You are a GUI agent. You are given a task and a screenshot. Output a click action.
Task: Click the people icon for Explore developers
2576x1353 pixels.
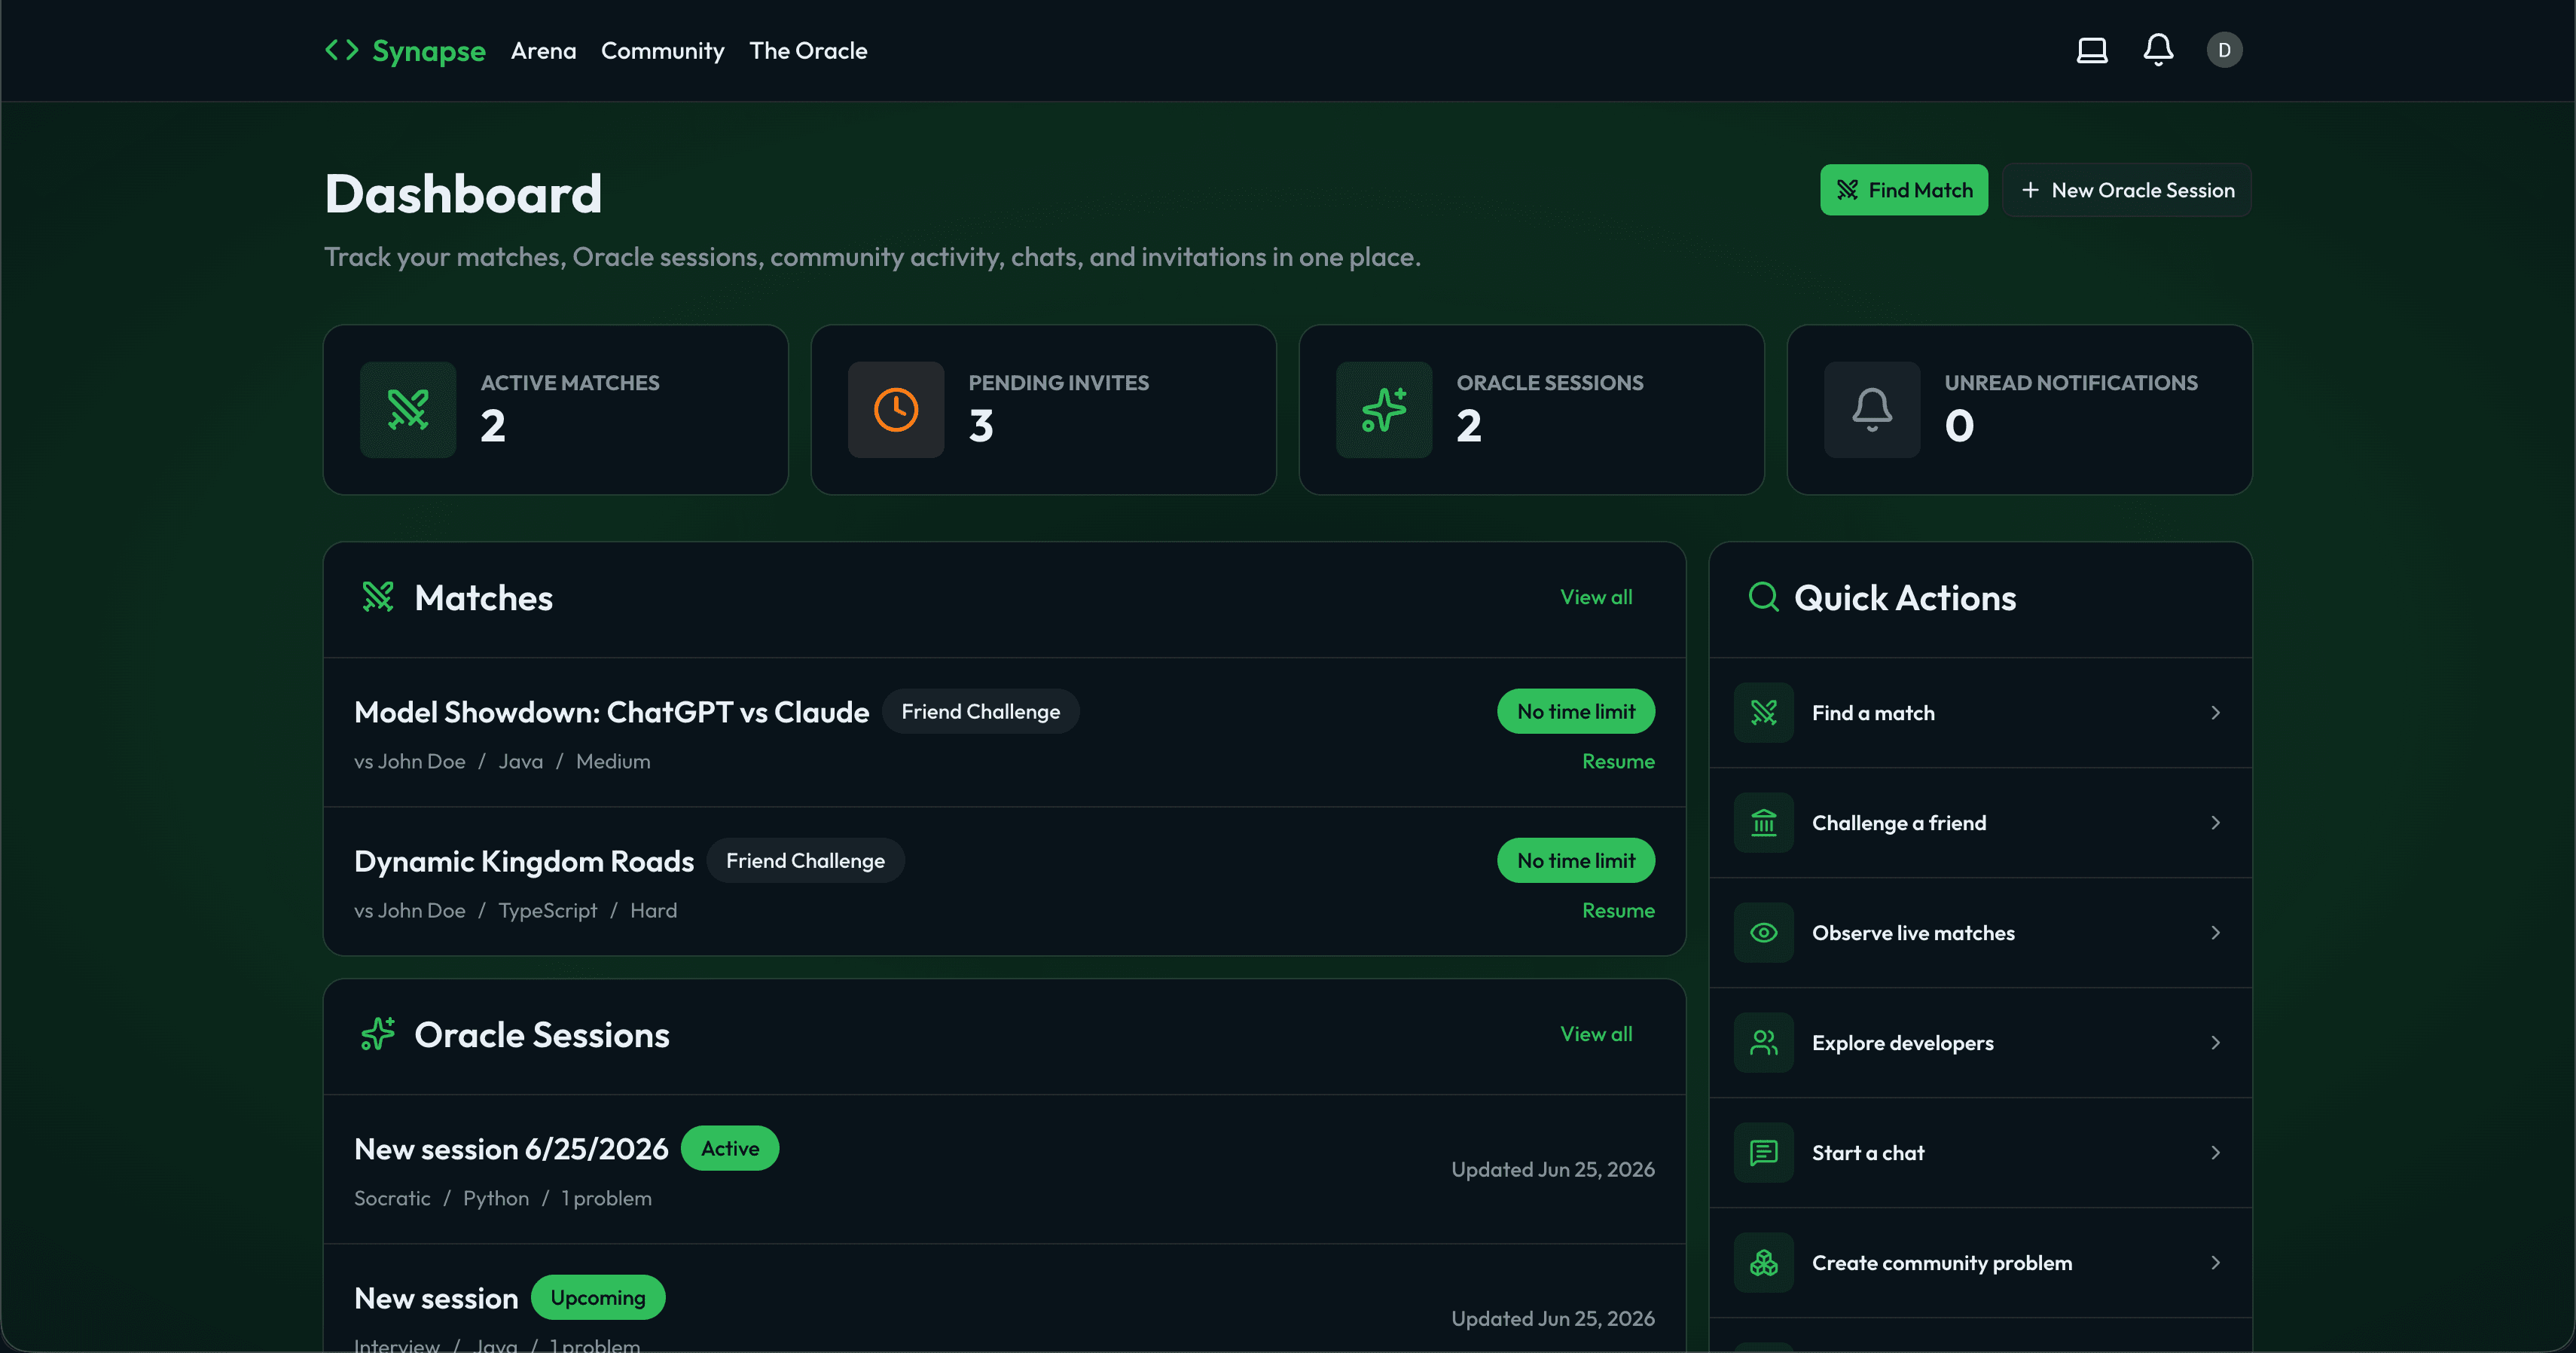click(1764, 1043)
